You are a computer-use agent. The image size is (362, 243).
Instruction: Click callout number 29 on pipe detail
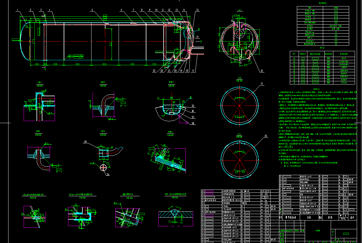pos(85,142)
